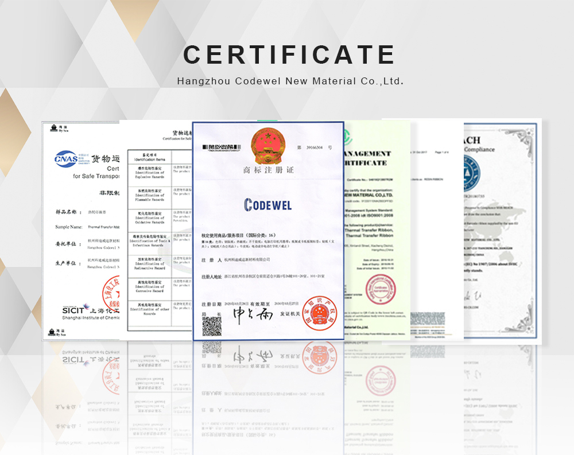This screenshot has height=455, width=574.
Task: Click the green logo on the management certificate
Action: 347,138
